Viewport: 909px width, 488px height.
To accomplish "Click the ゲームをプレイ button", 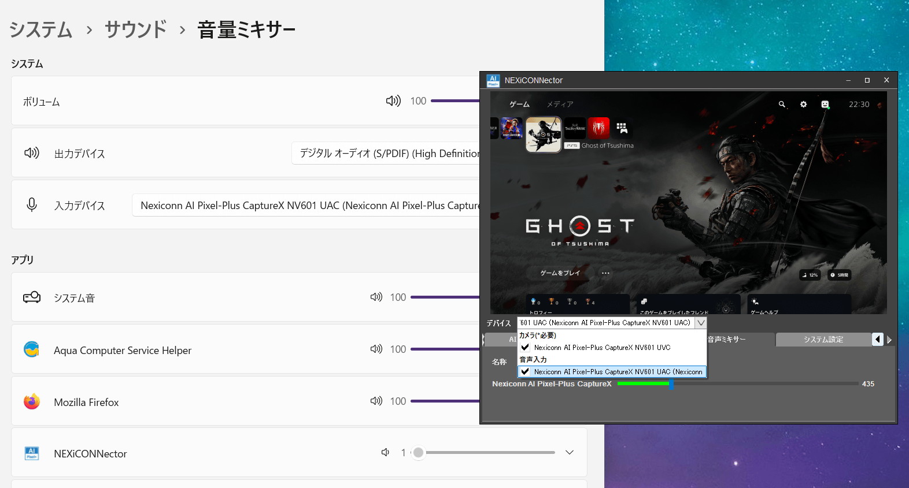I will tap(560, 273).
